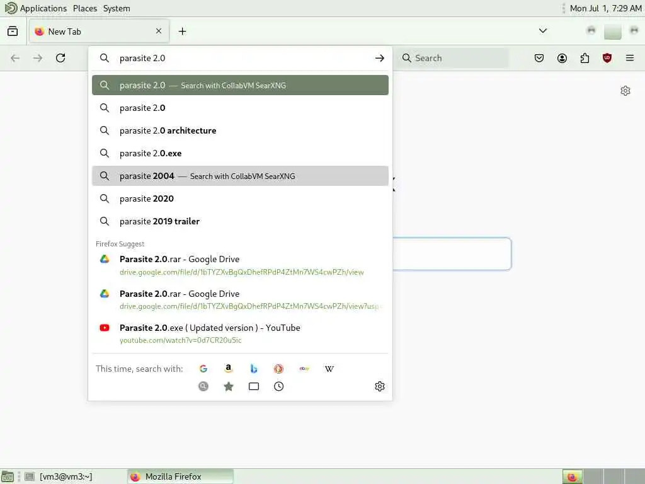Search this time with Bing
Screen dimensions: 645x484
(254, 369)
